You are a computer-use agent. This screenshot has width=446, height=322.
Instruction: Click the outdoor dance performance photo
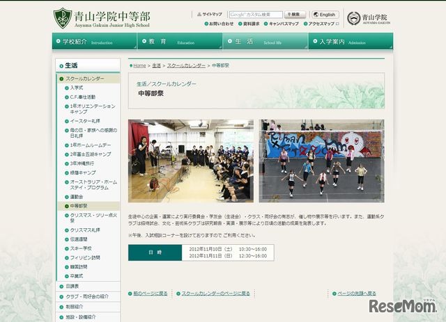322,161
